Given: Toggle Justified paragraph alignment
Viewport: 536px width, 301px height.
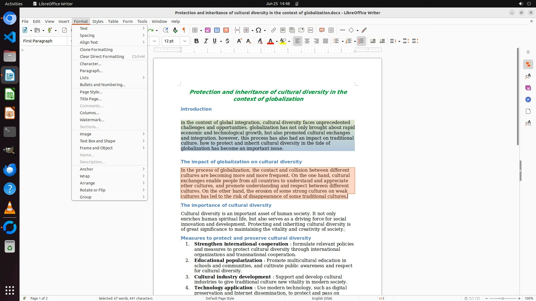Looking at the screenshot, I should click(x=326, y=41).
